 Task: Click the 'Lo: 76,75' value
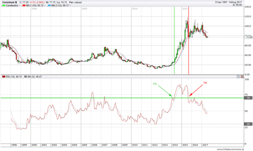coord(62,3)
